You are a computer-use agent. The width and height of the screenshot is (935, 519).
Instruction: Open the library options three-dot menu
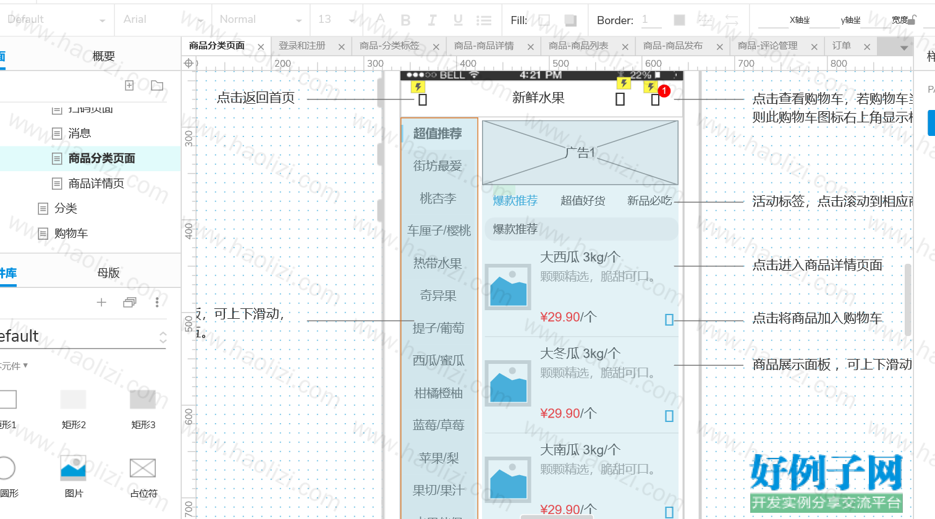(x=157, y=302)
